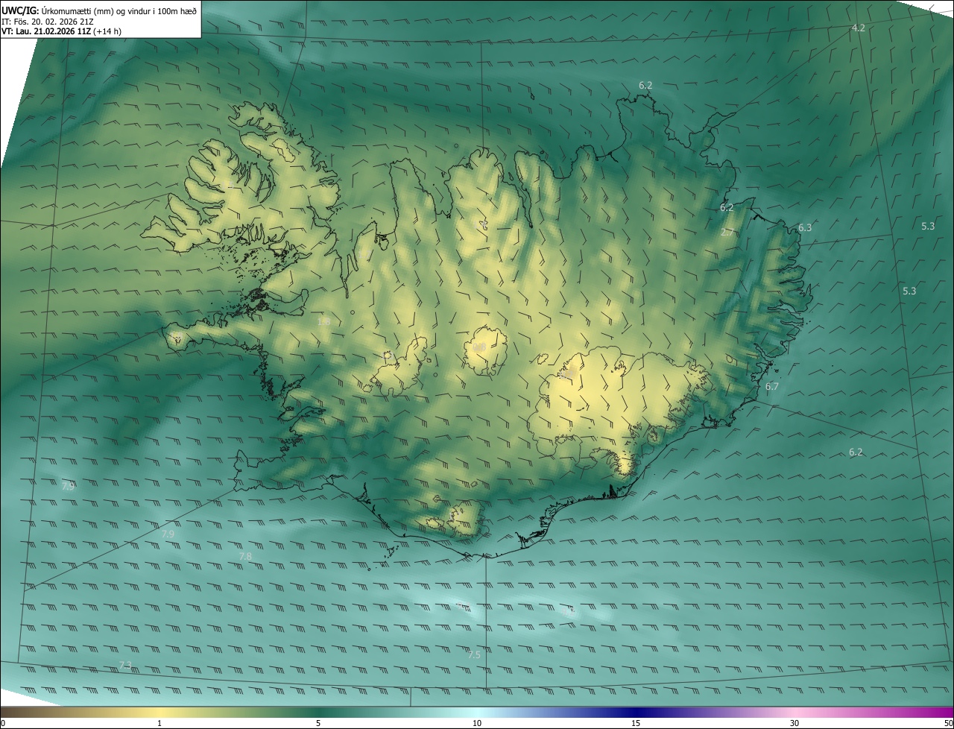Screen dimensions: 954x729
Task: Click the 5 tick on the color scale
Action: [x=318, y=723]
